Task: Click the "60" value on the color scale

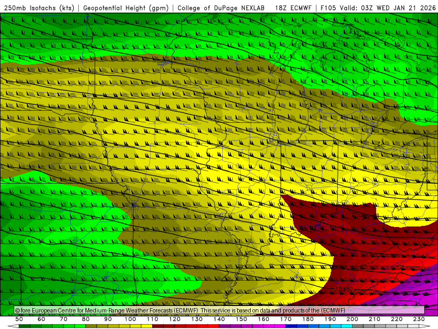Action: [41, 319]
